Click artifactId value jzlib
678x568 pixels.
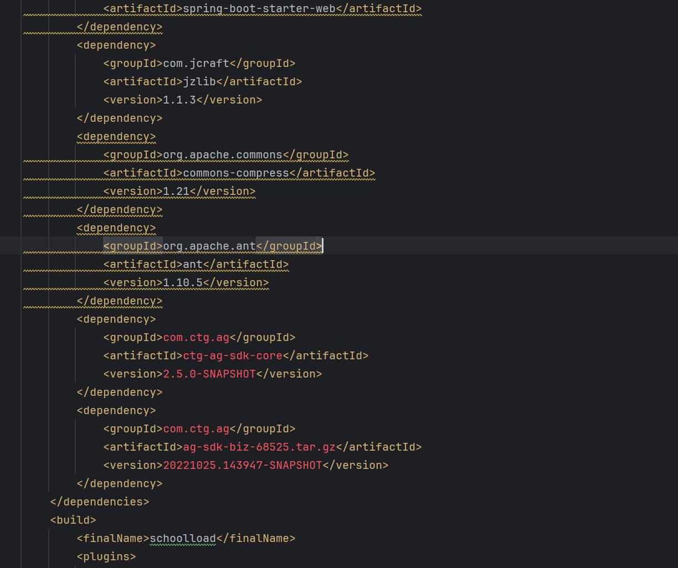click(199, 81)
